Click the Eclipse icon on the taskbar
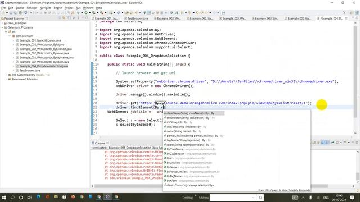The image size is (360, 202). point(107,197)
